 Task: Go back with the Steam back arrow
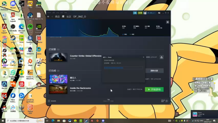48,17
